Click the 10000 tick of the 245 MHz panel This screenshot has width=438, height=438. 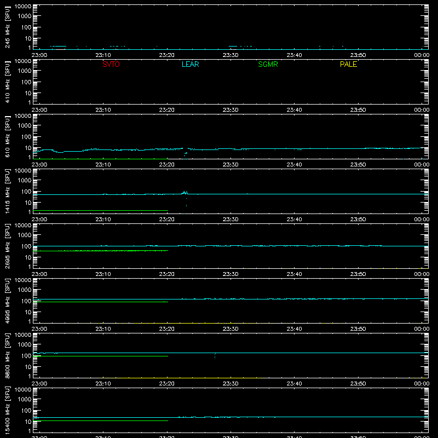(x=23, y=7)
